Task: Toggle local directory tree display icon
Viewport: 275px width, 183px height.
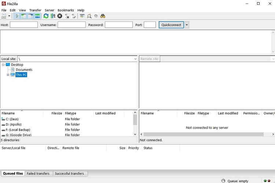Action: [24, 16]
